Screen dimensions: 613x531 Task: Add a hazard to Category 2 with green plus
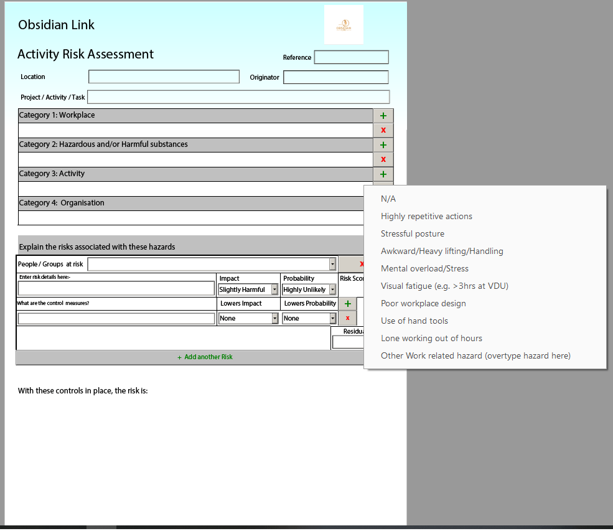coord(383,145)
